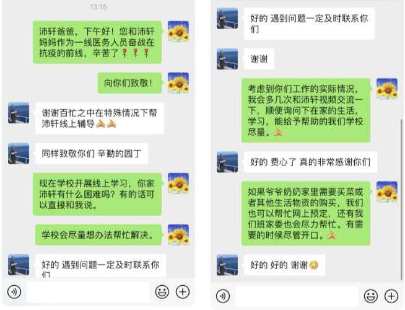Focus the right chat message input field
The width and height of the screenshot is (405, 310).
[297, 296]
